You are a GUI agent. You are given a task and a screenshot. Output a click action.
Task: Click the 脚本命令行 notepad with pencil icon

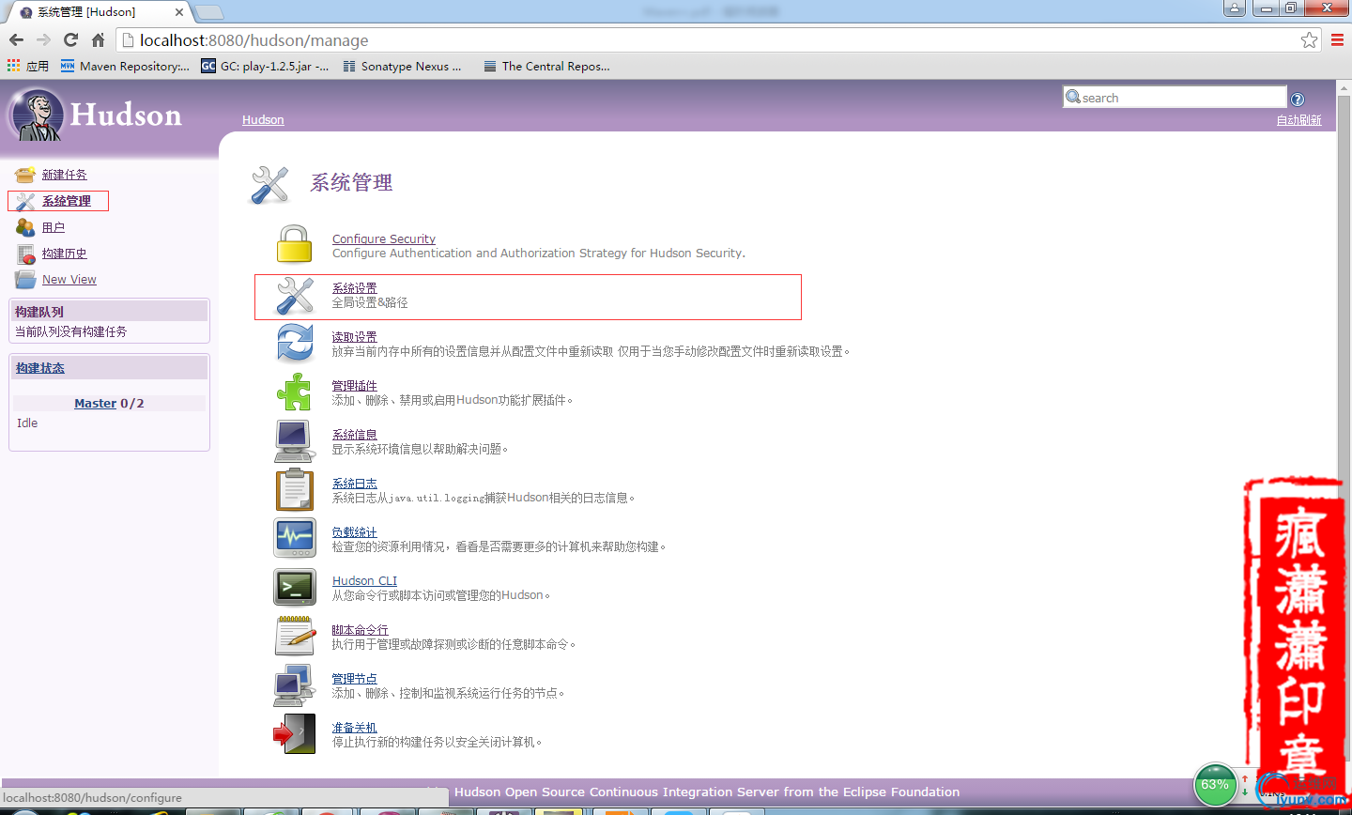(295, 636)
